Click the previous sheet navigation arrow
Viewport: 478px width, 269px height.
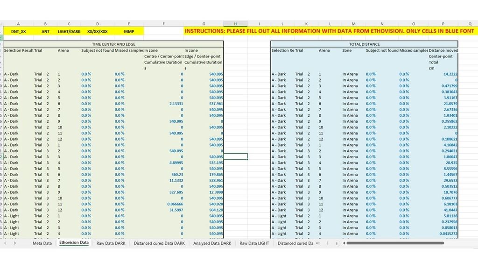(5, 243)
